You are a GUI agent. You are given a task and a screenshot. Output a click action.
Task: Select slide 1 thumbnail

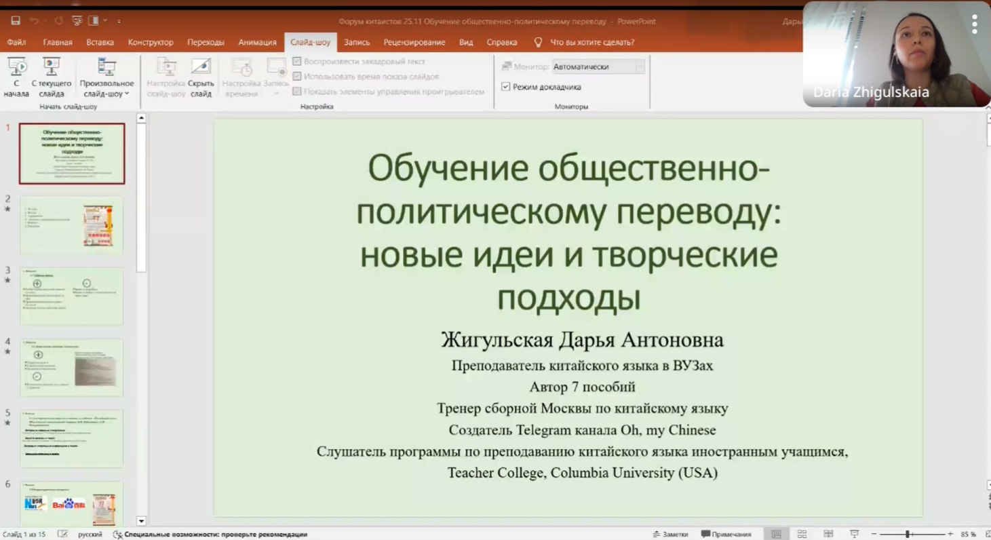(72, 153)
